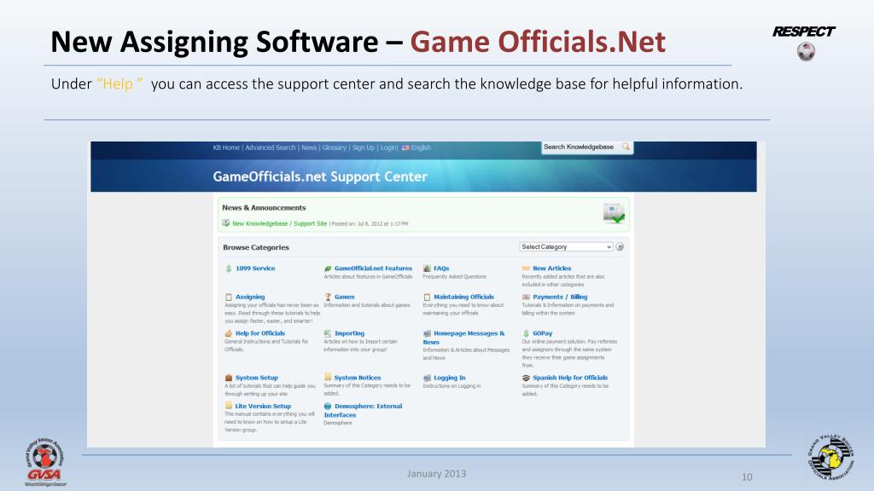874x491 pixels.
Task: Click Login in the top navigation
Action: coord(388,147)
